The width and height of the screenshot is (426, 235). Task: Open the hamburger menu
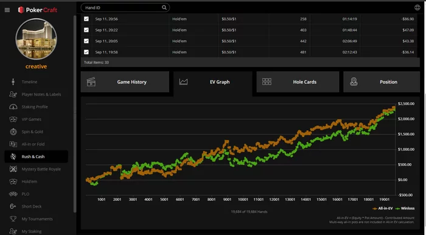click(x=7, y=10)
